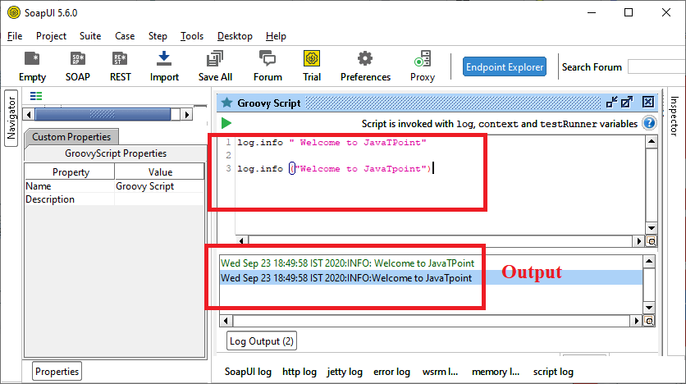Click script editor scroll up arrow
This screenshot has width=686, height=384.
[651, 142]
